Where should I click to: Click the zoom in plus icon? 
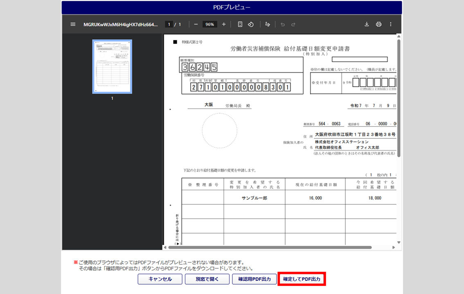224,24
